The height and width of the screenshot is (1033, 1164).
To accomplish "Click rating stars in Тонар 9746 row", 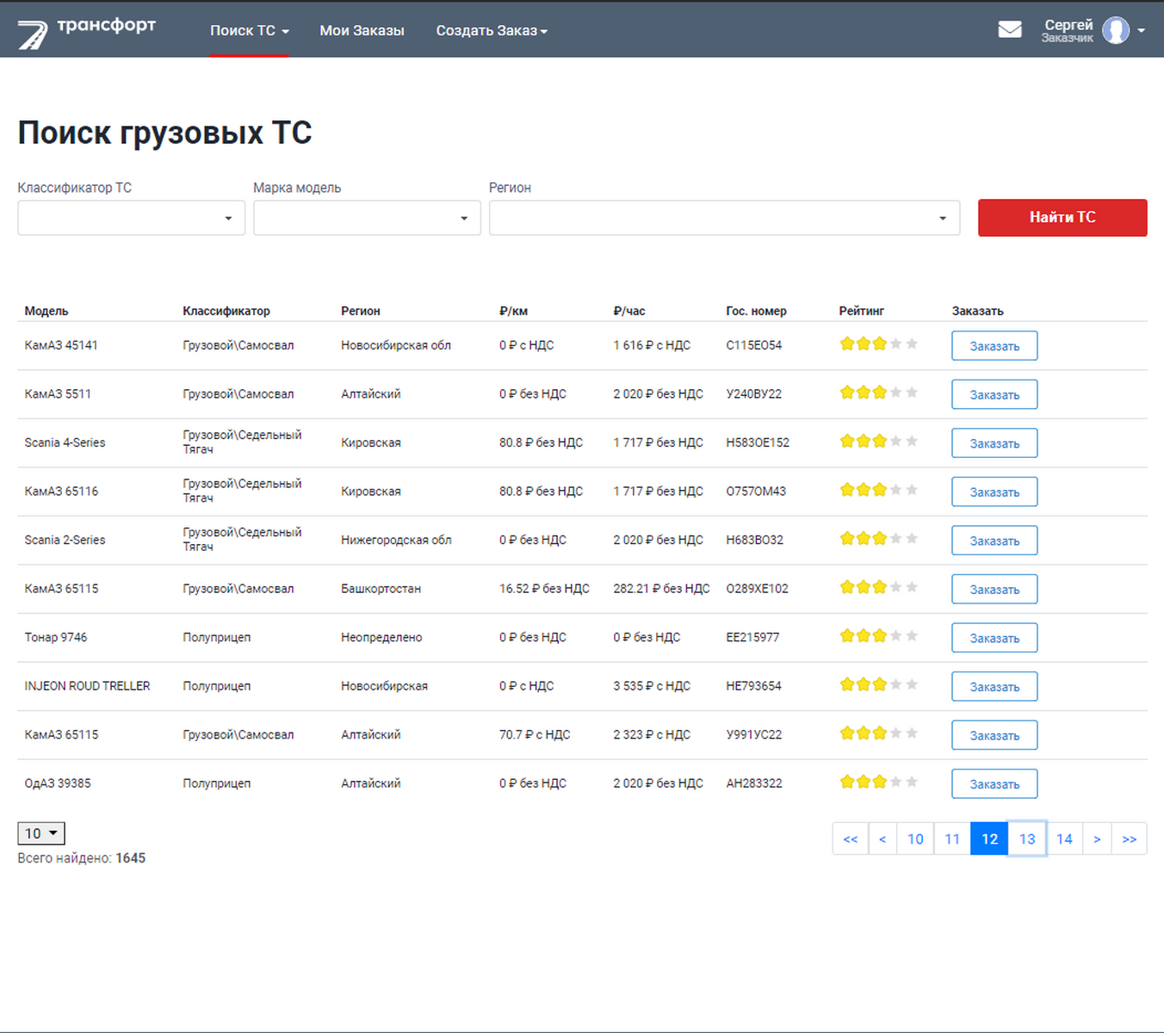I will click(x=878, y=636).
